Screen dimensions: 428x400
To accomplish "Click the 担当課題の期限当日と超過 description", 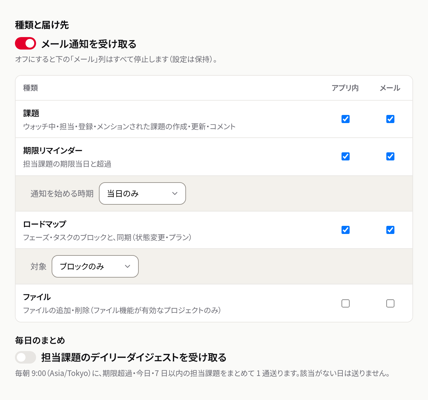I will (x=67, y=164).
